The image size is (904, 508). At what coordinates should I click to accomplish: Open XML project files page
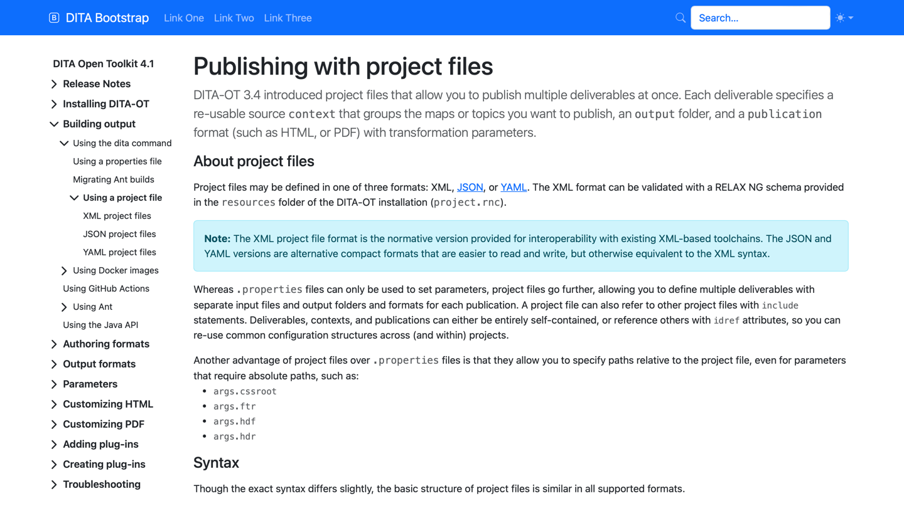tap(117, 216)
